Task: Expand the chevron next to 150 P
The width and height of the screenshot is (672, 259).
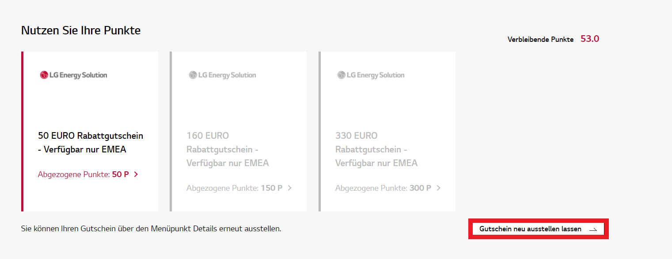Action: 290,188
